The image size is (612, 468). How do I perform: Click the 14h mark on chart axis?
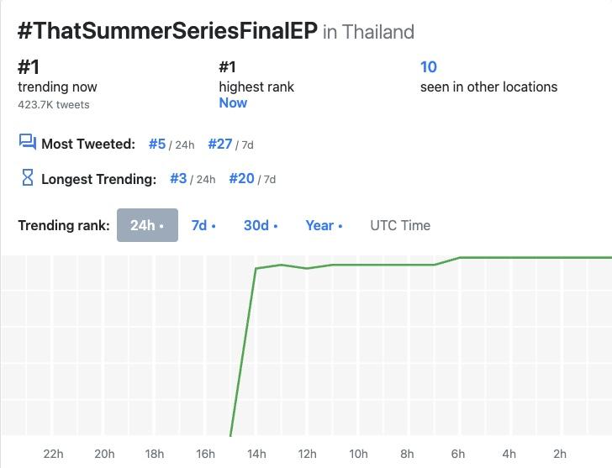pyautogui.click(x=256, y=455)
